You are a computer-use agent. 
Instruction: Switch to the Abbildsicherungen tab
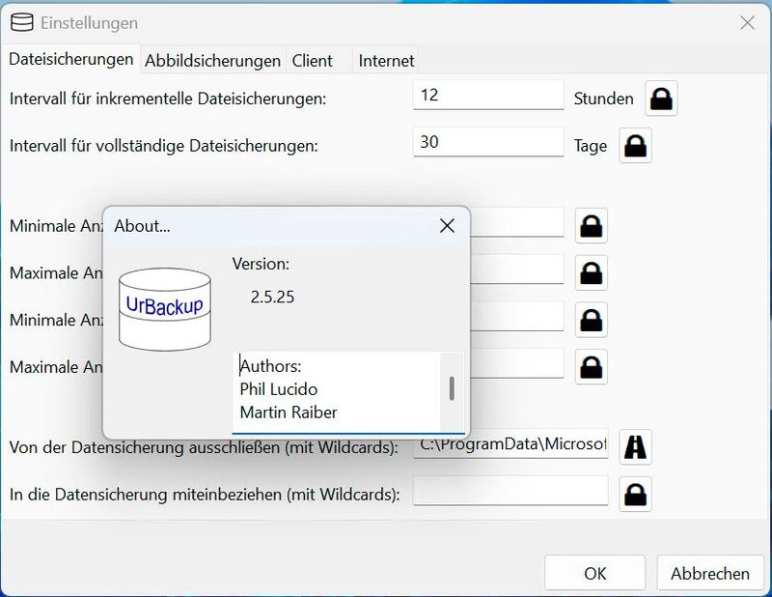(212, 60)
